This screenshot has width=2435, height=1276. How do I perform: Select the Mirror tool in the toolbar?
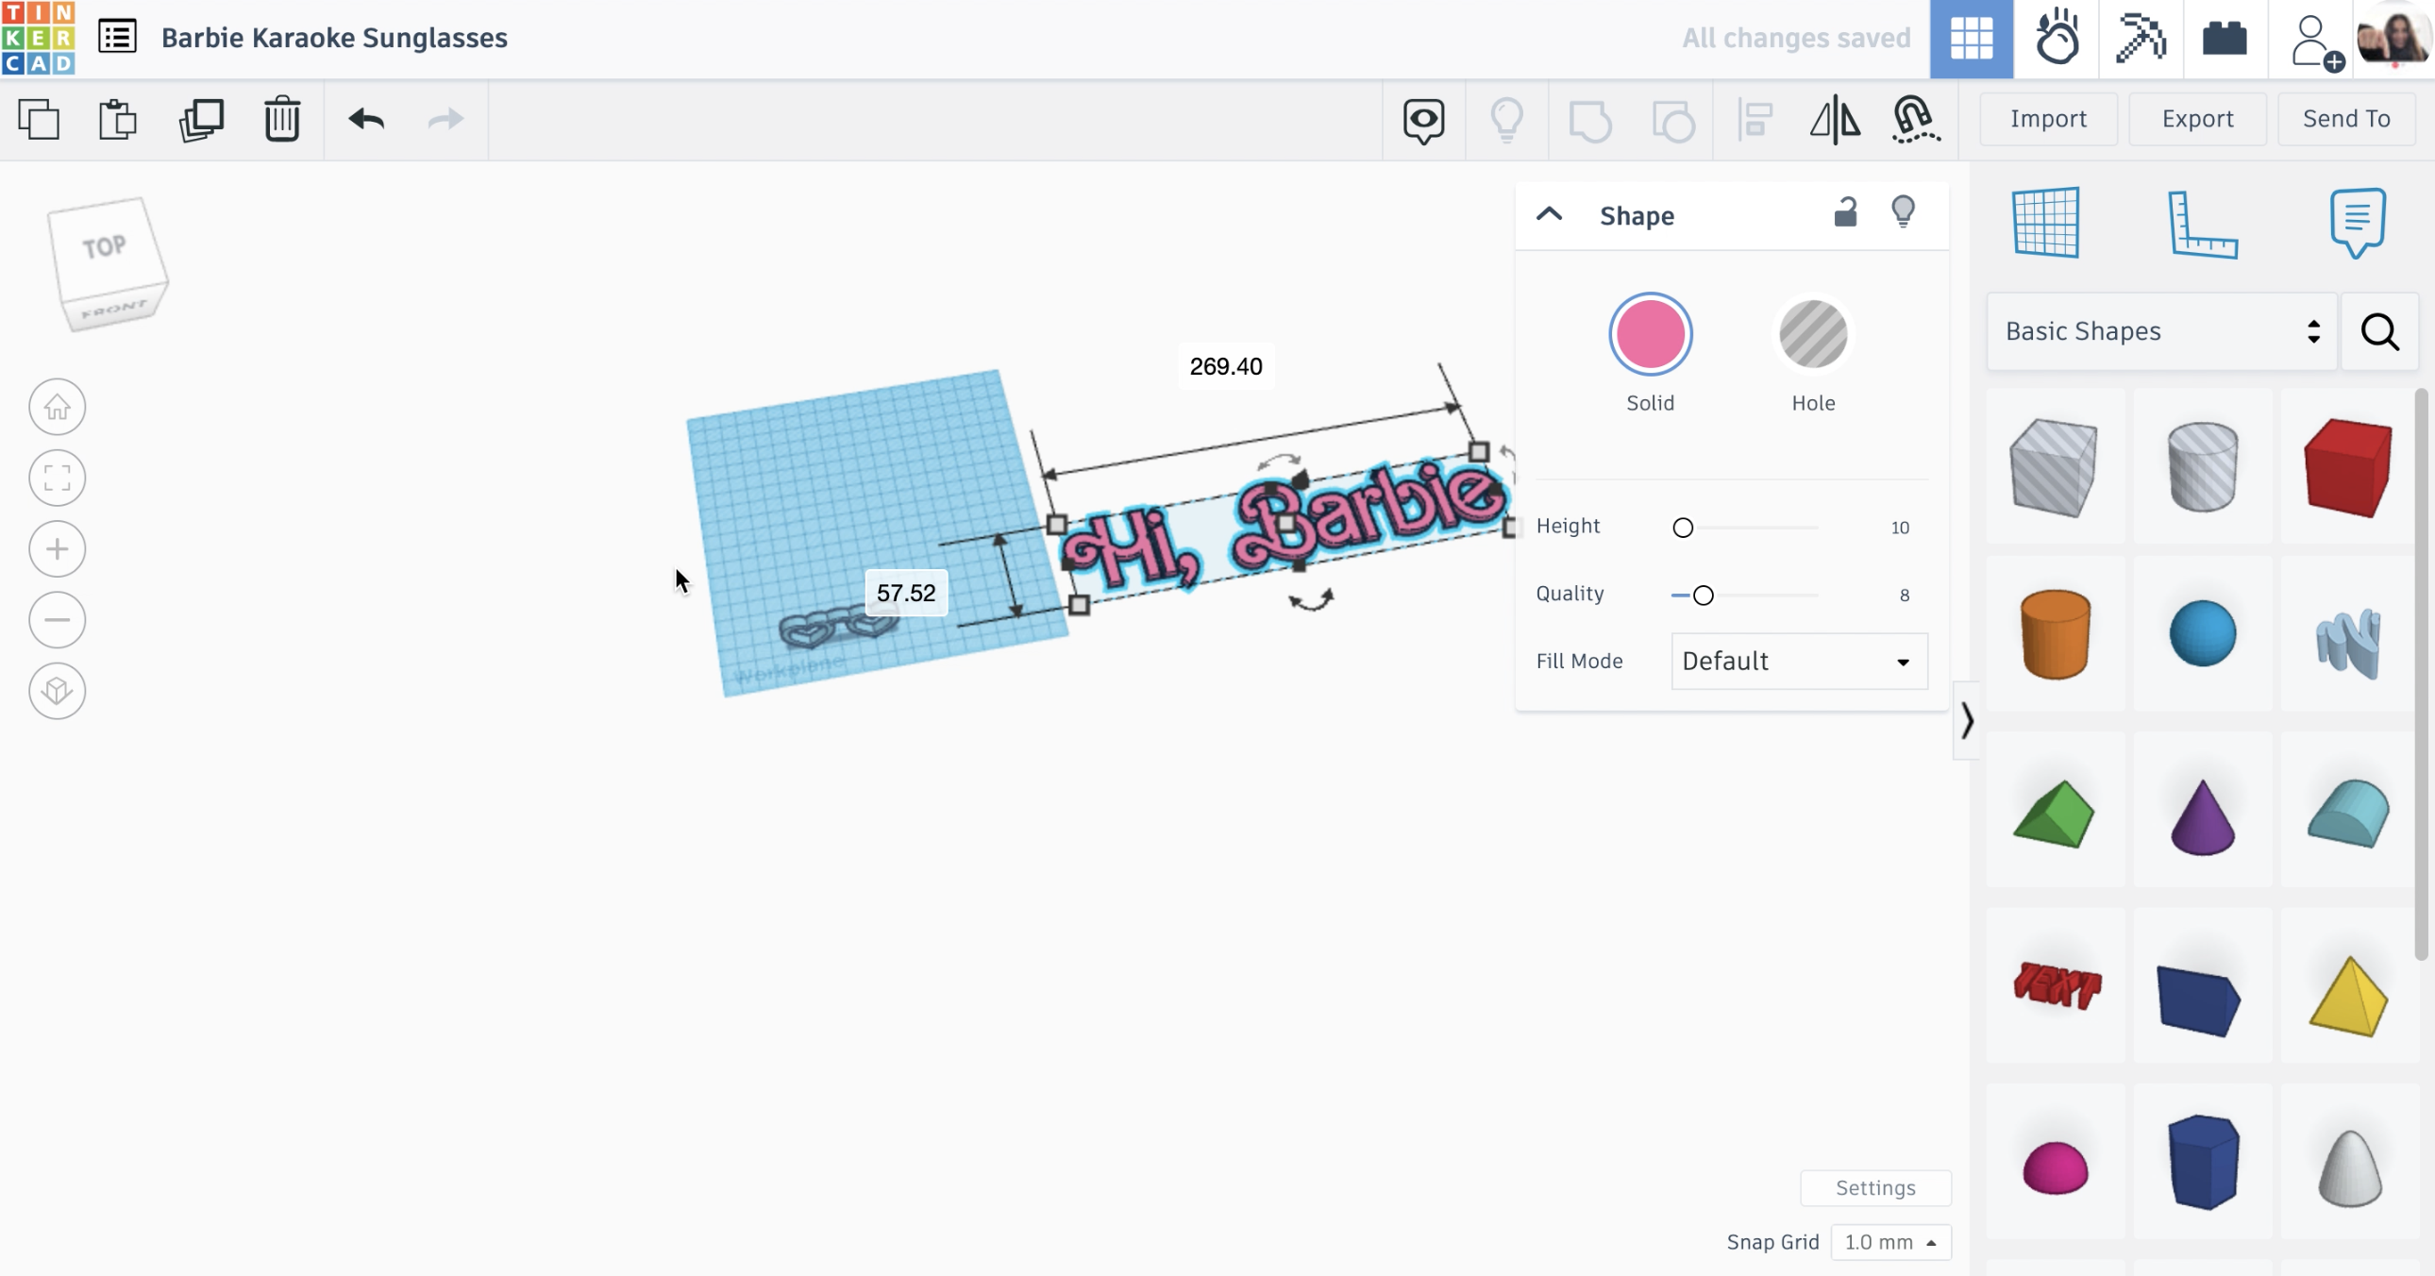click(x=1834, y=120)
